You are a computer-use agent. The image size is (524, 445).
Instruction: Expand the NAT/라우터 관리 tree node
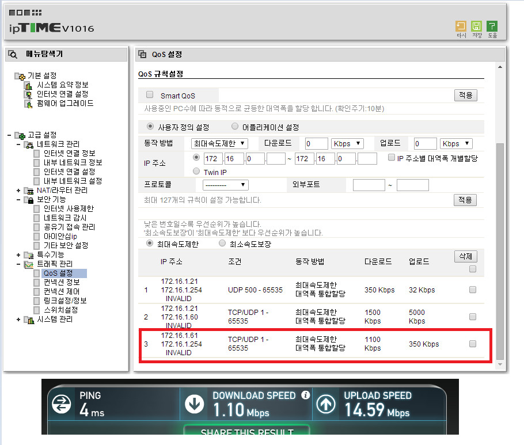18,191
